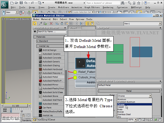The image size is (164, 123).
Task: Select Chrome in the Type list
Action: pyautogui.click(x=135, y=104)
